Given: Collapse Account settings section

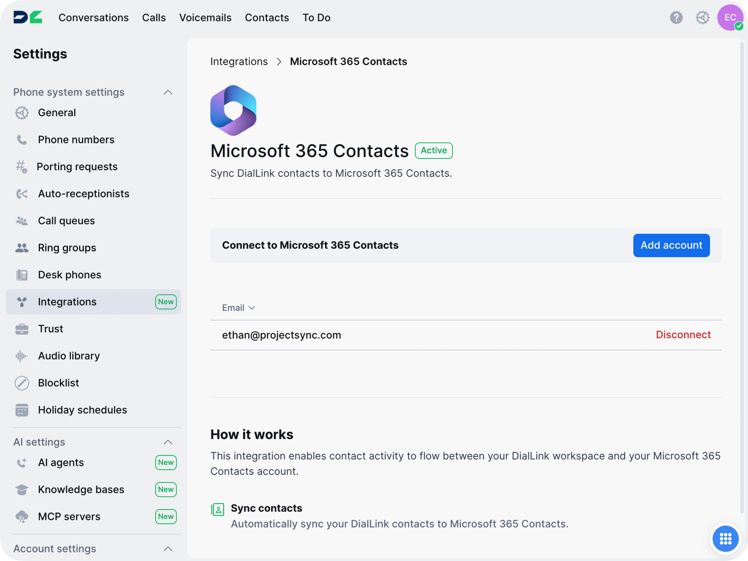Looking at the screenshot, I should pyautogui.click(x=168, y=549).
